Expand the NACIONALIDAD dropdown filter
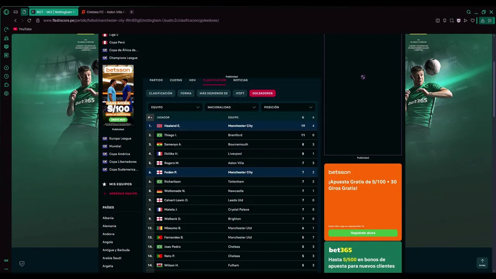 [x=231, y=107]
